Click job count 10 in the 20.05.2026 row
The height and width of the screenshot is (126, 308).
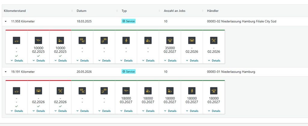pos(166,72)
